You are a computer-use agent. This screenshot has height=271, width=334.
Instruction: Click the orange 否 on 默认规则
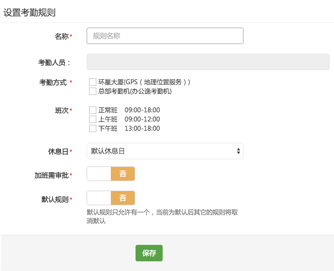click(x=122, y=198)
